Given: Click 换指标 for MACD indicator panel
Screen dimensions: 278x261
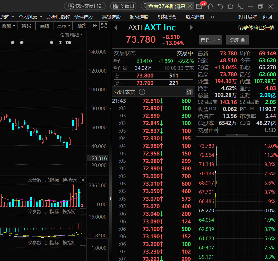Looking at the screenshot, I should [69, 212].
